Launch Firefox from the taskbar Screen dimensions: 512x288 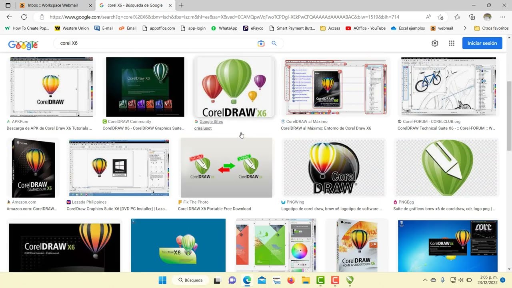[291, 280]
